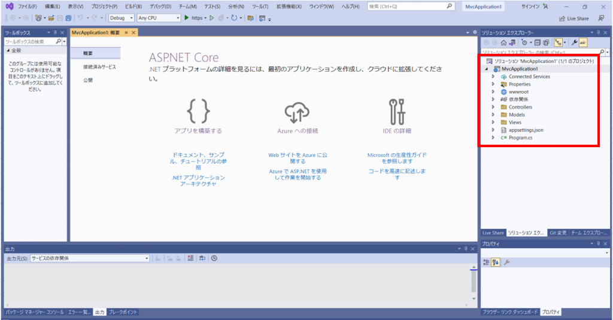Screen dimensions: 613x320
Task: Click the Save All toolbar icon
Action: point(68,18)
